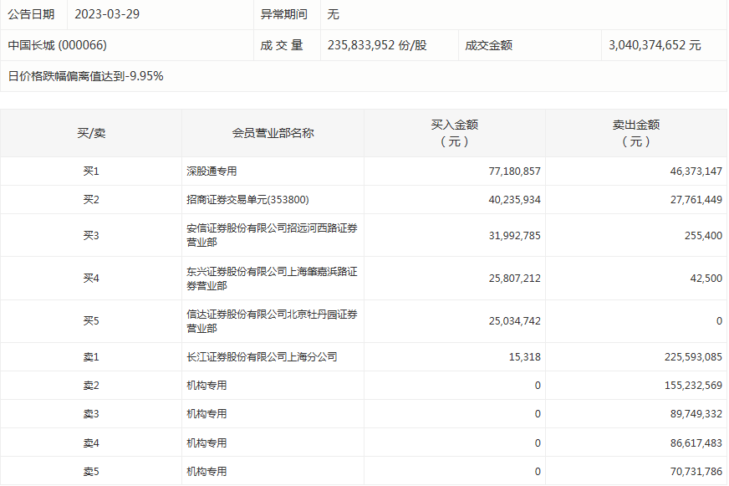Open 招商证券交易单元(353800) entry
The image size is (729, 486).
pos(247,200)
